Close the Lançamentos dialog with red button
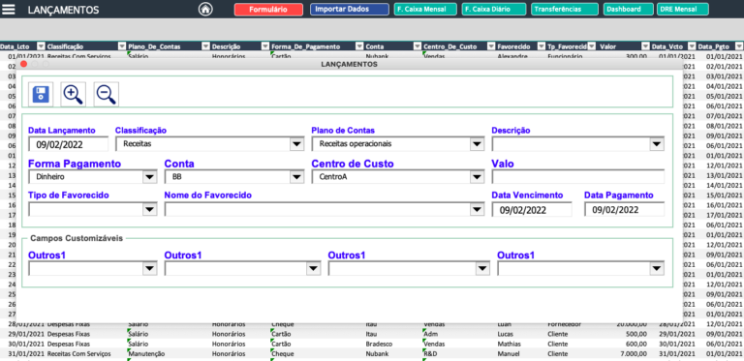 [23, 64]
